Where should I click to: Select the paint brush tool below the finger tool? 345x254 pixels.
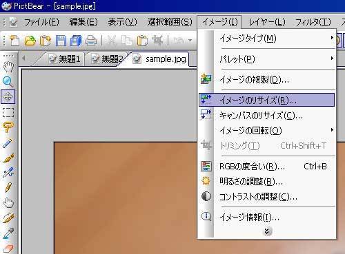(8, 218)
